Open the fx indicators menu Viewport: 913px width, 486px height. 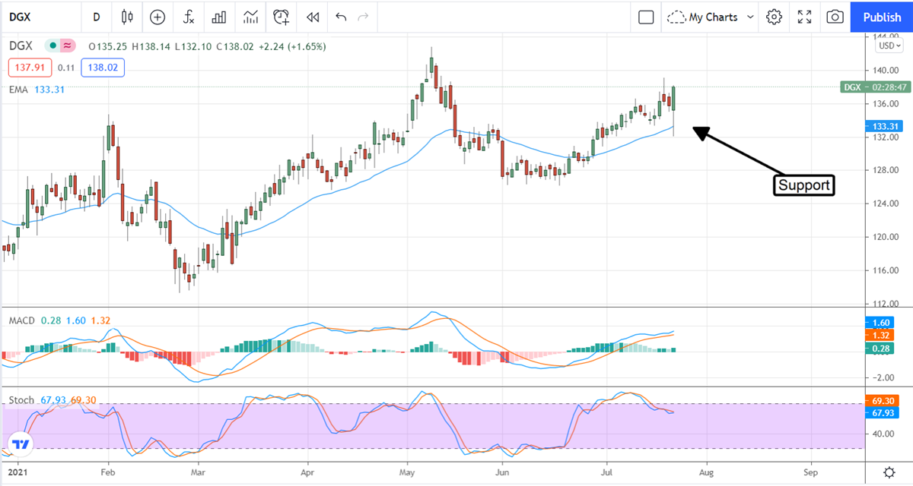click(x=188, y=17)
